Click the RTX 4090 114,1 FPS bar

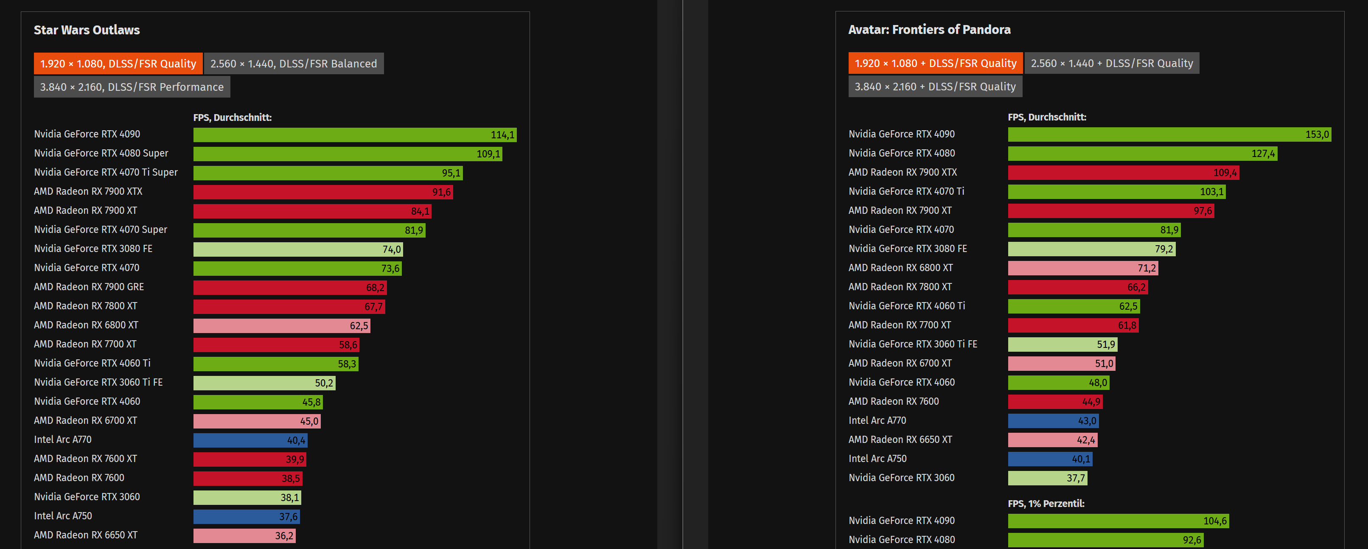click(x=354, y=135)
